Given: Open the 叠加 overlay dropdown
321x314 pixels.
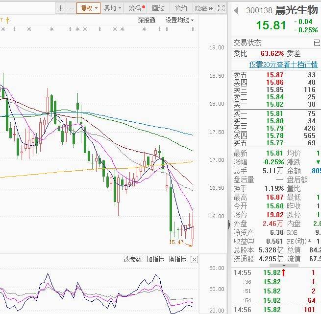Looking at the screenshot, I should (x=112, y=8).
